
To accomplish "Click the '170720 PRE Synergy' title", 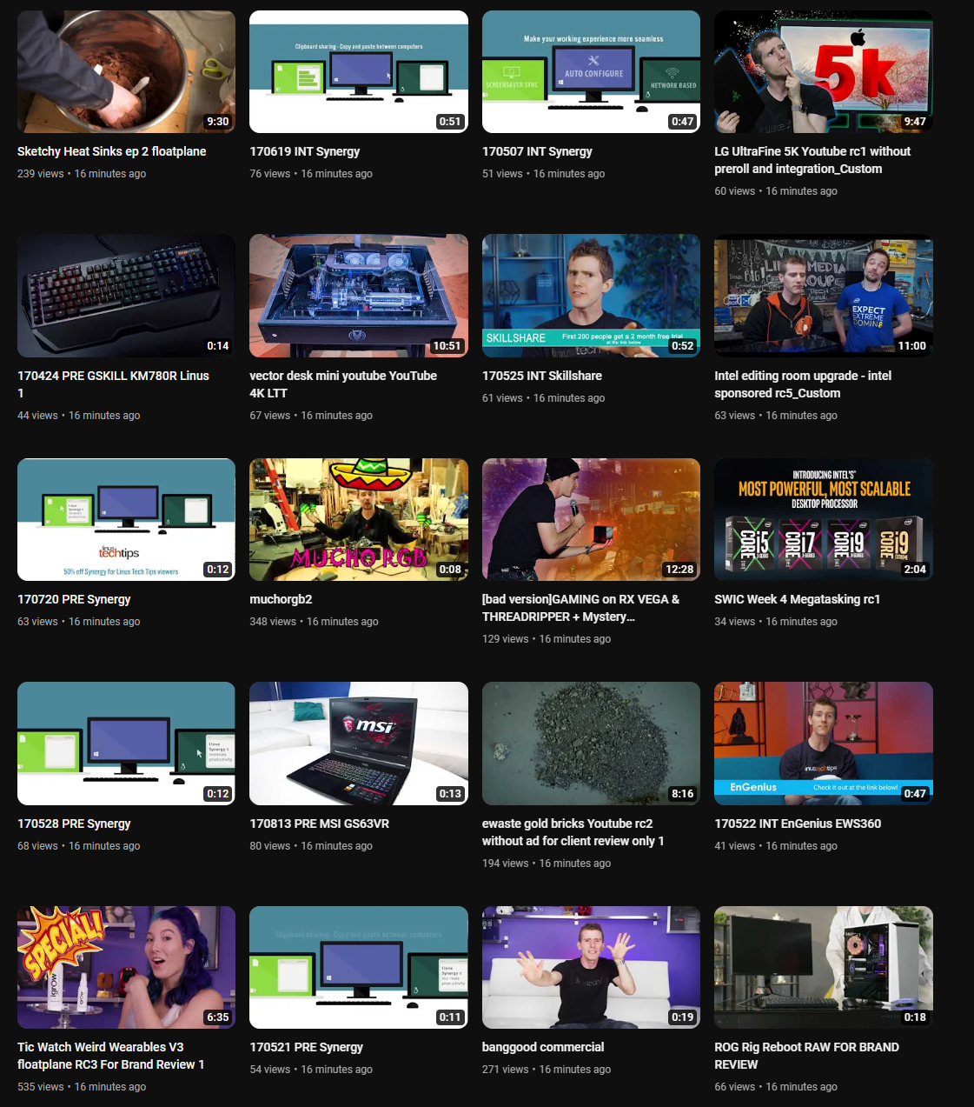I will 74,599.
